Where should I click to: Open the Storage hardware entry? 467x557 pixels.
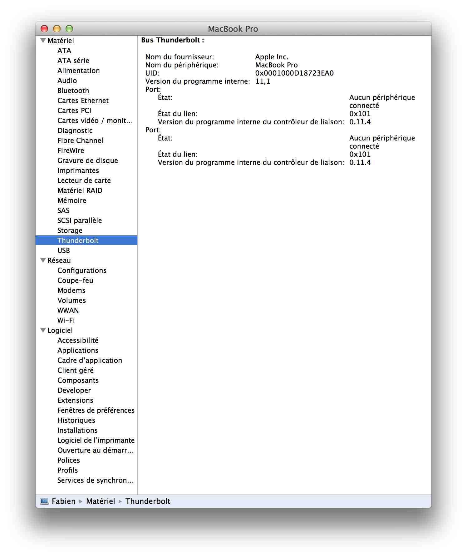pos(70,230)
